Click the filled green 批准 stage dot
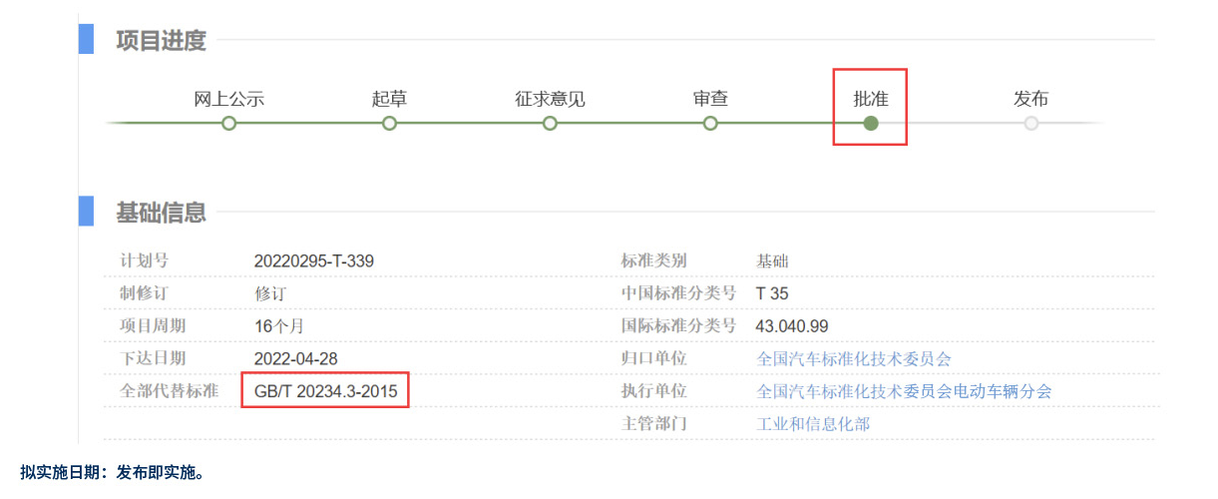This screenshot has width=1218, height=499. (871, 124)
